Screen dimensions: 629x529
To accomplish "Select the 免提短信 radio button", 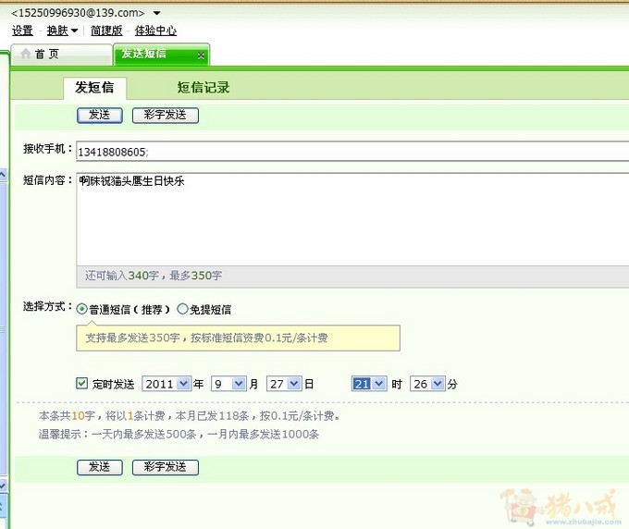I will 182,309.
